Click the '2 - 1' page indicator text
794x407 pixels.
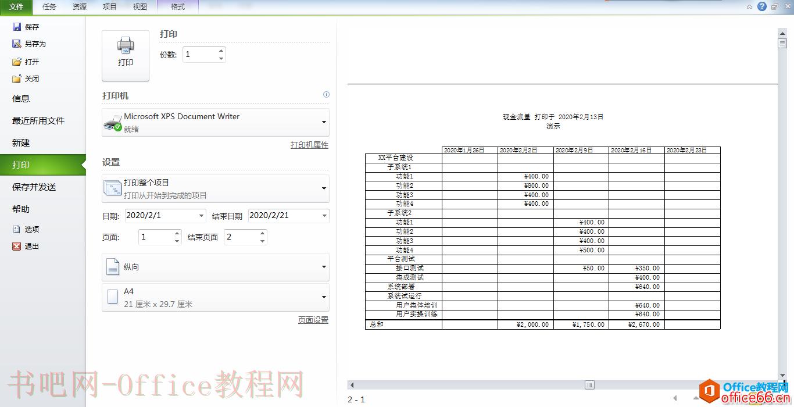pyautogui.click(x=356, y=399)
